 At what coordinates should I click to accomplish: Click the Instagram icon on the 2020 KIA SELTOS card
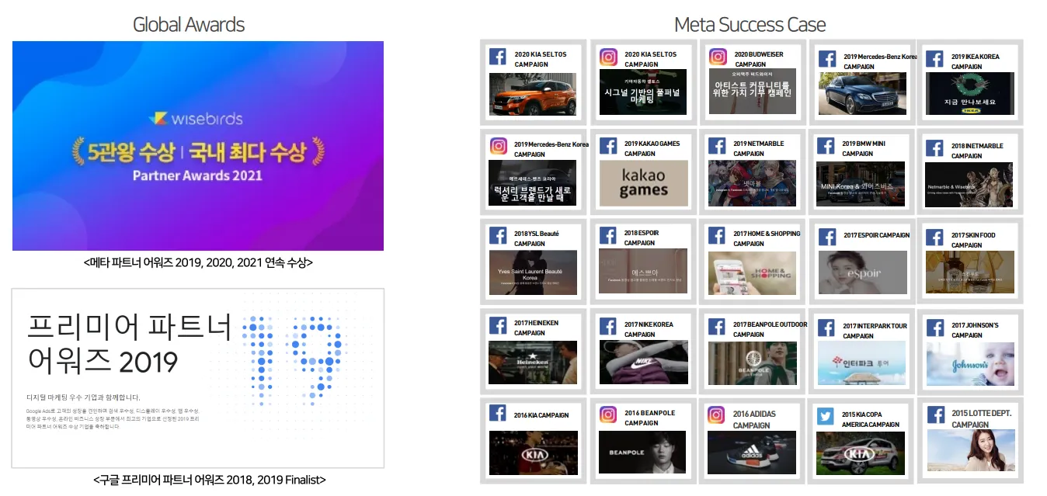pos(608,57)
